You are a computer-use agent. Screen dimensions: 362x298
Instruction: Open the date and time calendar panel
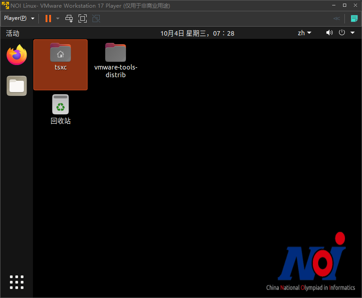click(x=197, y=33)
